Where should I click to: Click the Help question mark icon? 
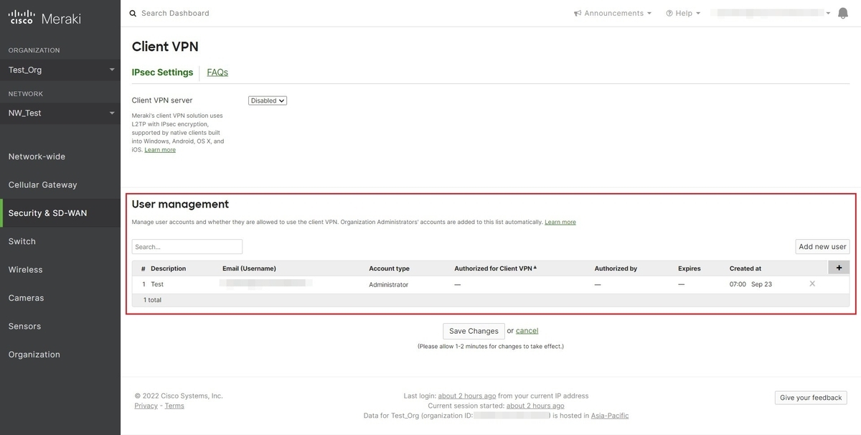click(x=669, y=12)
